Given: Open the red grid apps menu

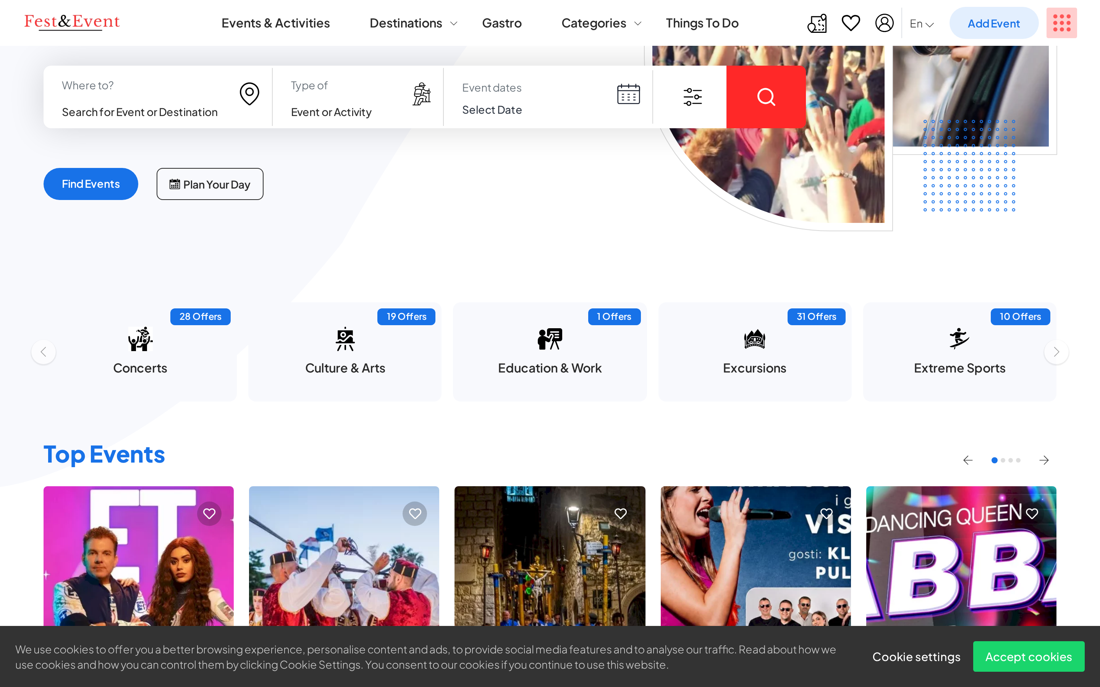Looking at the screenshot, I should coord(1061,23).
